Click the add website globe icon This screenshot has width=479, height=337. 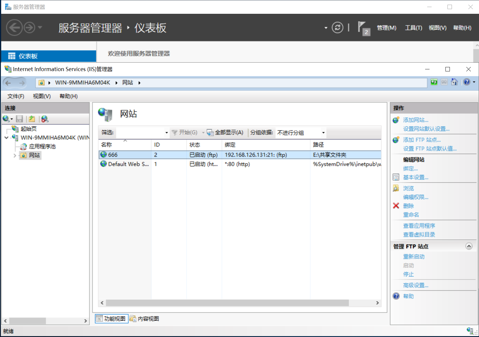[x=396, y=120]
